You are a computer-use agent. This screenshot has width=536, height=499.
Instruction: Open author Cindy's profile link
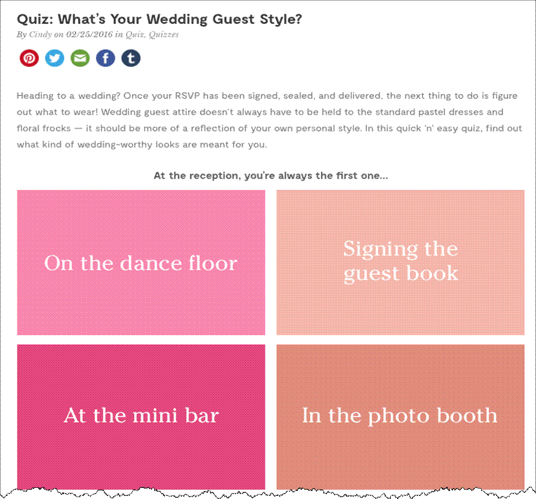41,34
